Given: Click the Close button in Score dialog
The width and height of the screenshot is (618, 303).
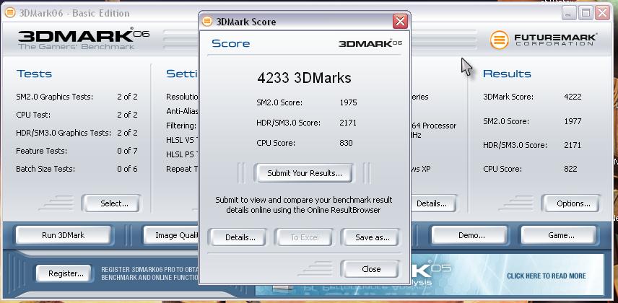Looking at the screenshot, I should 371,269.
